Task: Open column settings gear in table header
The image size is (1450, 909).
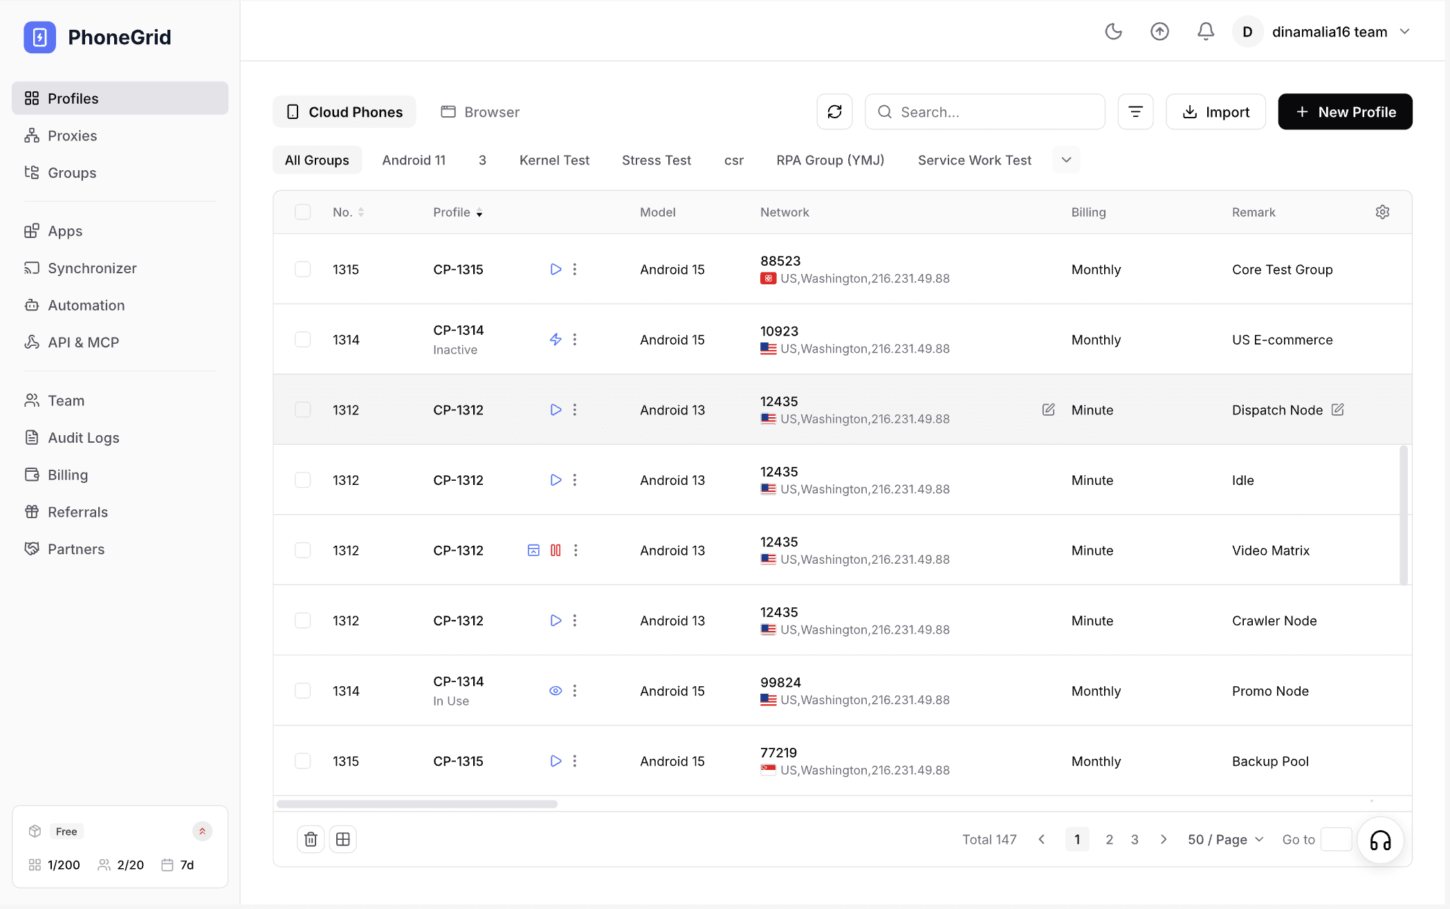Action: pyautogui.click(x=1382, y=212)
